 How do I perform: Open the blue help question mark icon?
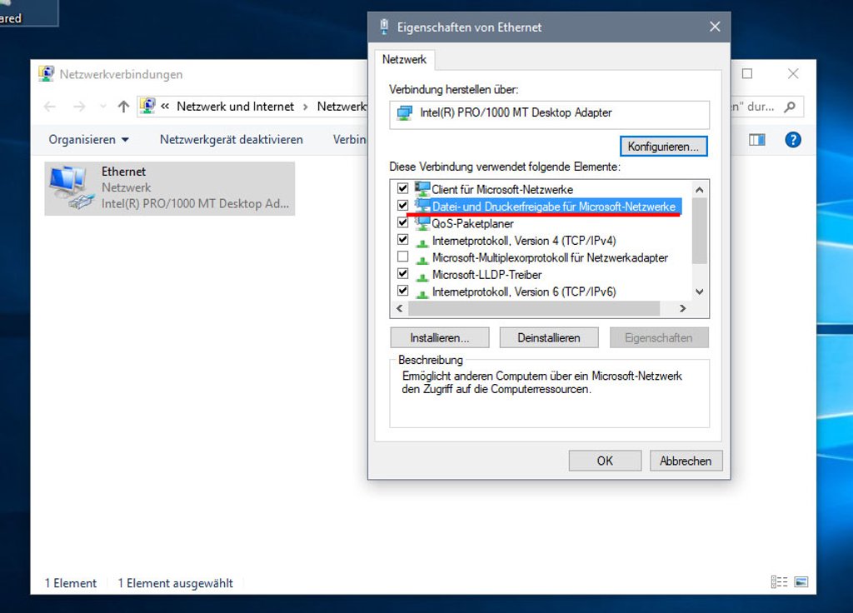tap(793, 140)
